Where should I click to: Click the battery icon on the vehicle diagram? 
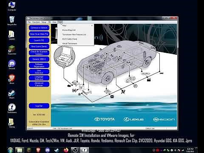pos(149,80)
